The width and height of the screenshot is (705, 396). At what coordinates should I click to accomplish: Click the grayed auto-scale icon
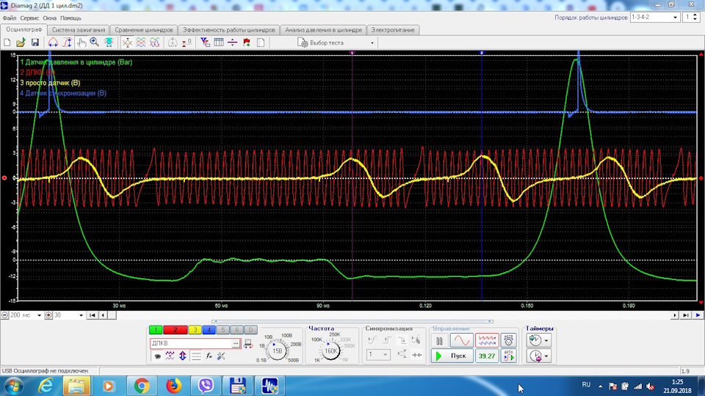(173, 43)
